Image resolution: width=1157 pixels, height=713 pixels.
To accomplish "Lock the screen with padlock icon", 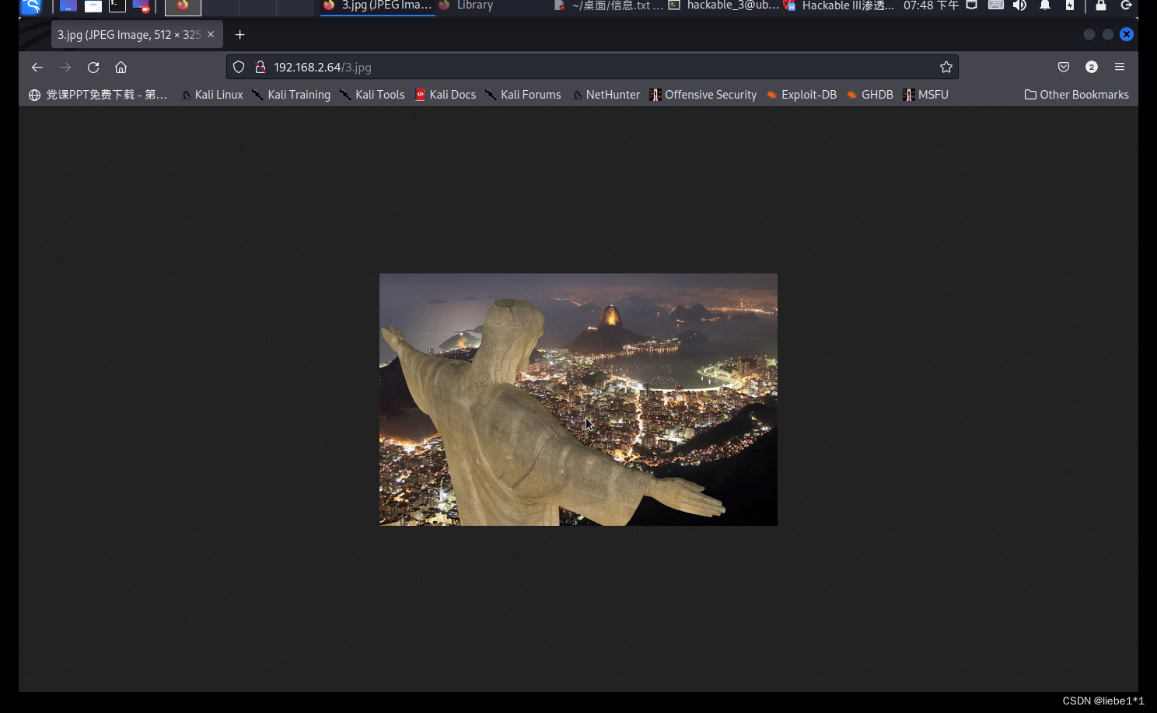I will 1101,5.
